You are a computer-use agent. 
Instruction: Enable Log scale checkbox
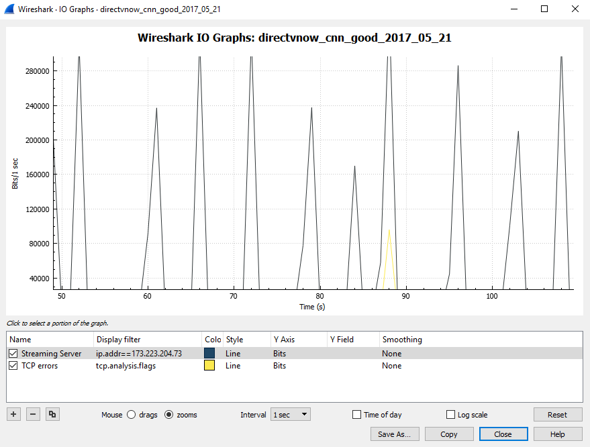tap(450, 415)
